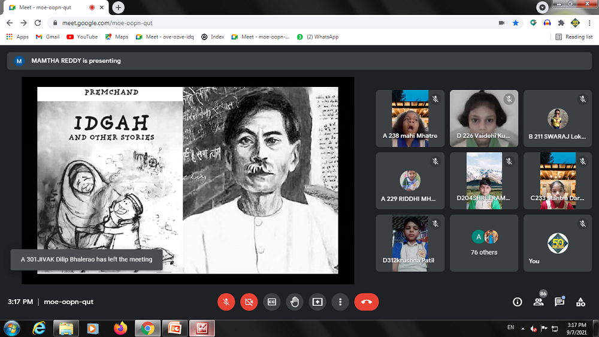Toggle closed captions button
Viewport: 599px width, 337px height.
[272, 302]
